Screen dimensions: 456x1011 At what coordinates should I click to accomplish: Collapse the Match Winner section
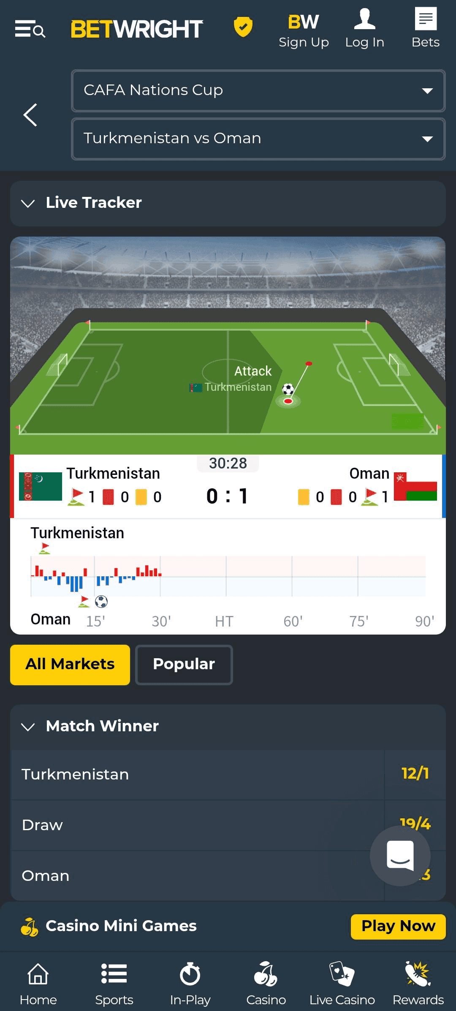pos(29,726)
